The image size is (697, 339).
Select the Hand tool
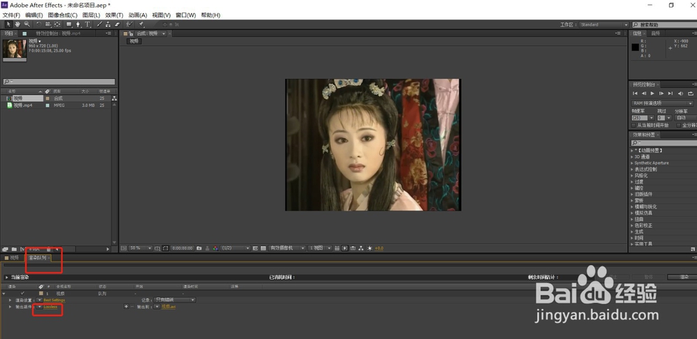tap(18, 24)
